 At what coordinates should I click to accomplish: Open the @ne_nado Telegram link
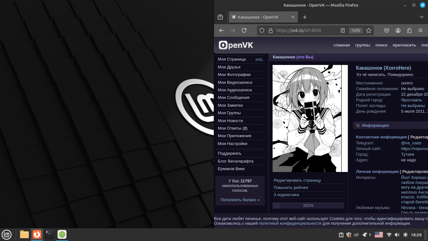(411, 143)
